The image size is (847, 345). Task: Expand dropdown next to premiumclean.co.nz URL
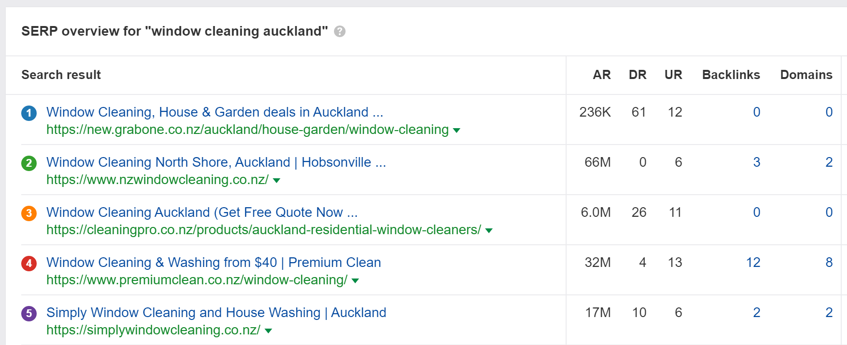(x=355, y=281)
